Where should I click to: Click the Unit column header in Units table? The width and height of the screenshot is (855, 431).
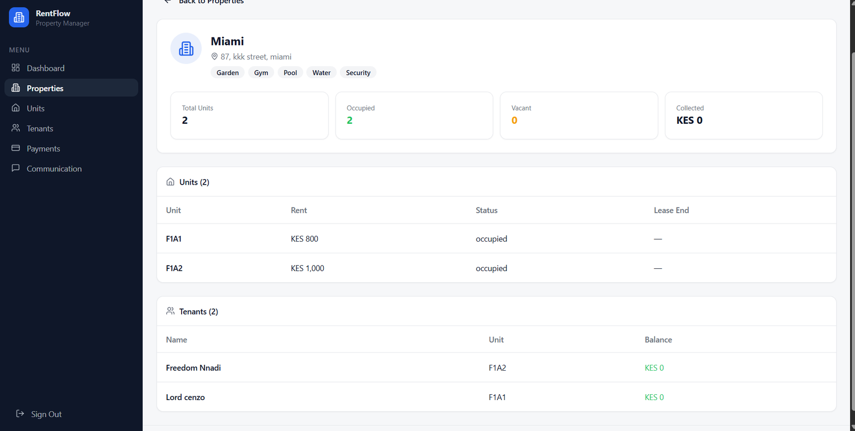[173, 210]
